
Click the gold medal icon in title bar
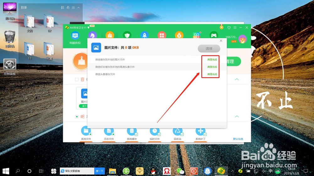[221, 27]
